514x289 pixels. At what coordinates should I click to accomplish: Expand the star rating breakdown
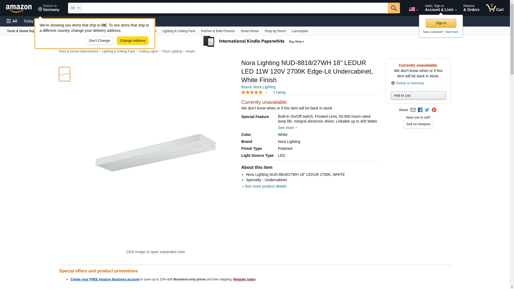click(266, 92)
